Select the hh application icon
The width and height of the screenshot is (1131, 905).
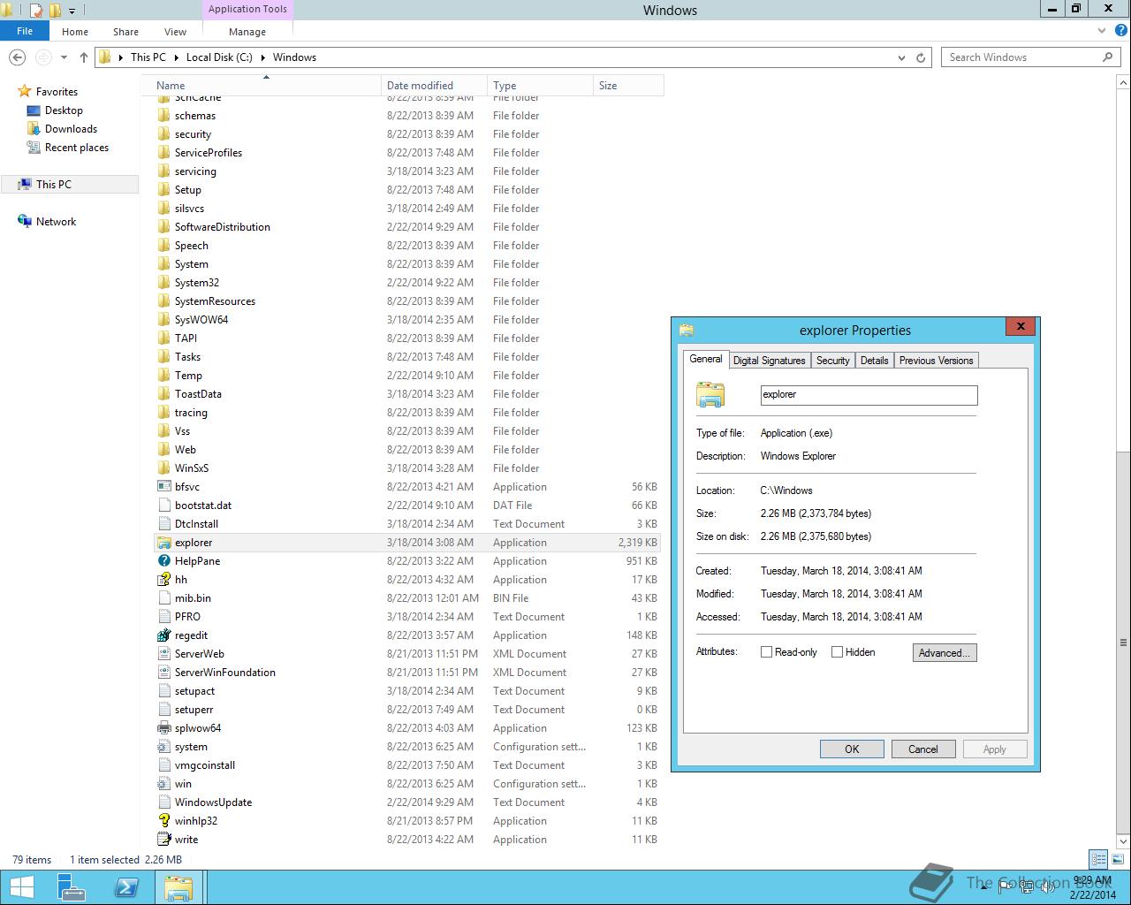(x=163, y=580)
